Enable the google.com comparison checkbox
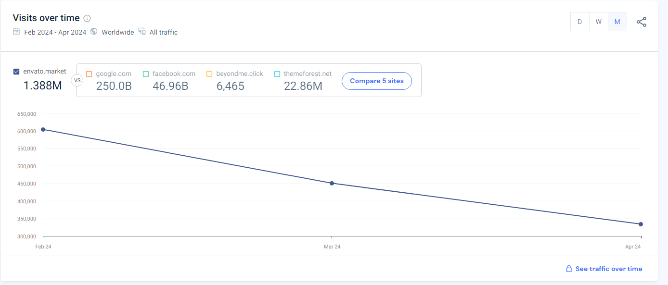The height and width of the screenshot is (285, 668). pyautogui.click(x=89, y=74)
